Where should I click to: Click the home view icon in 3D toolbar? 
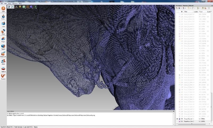[9, 7]
